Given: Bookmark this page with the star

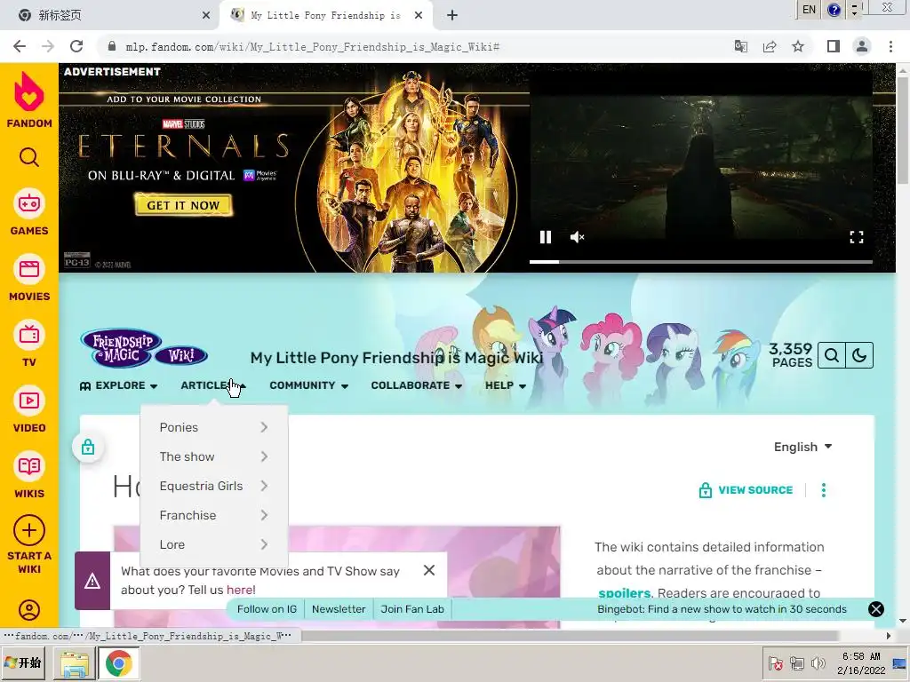Looking at the screenshot, I should pos(798,46).
